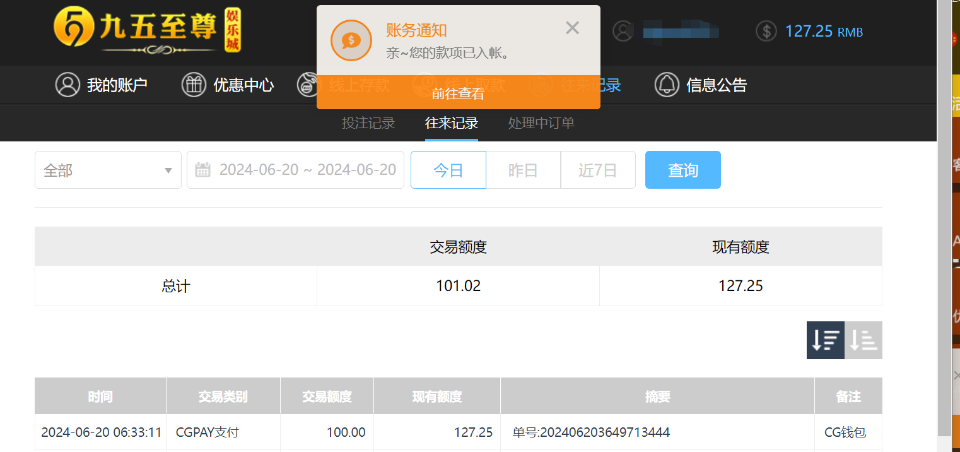Click the calendar icon in date picker
The height and width of the screenshot is (452, 960).
(x=203, y=169)
